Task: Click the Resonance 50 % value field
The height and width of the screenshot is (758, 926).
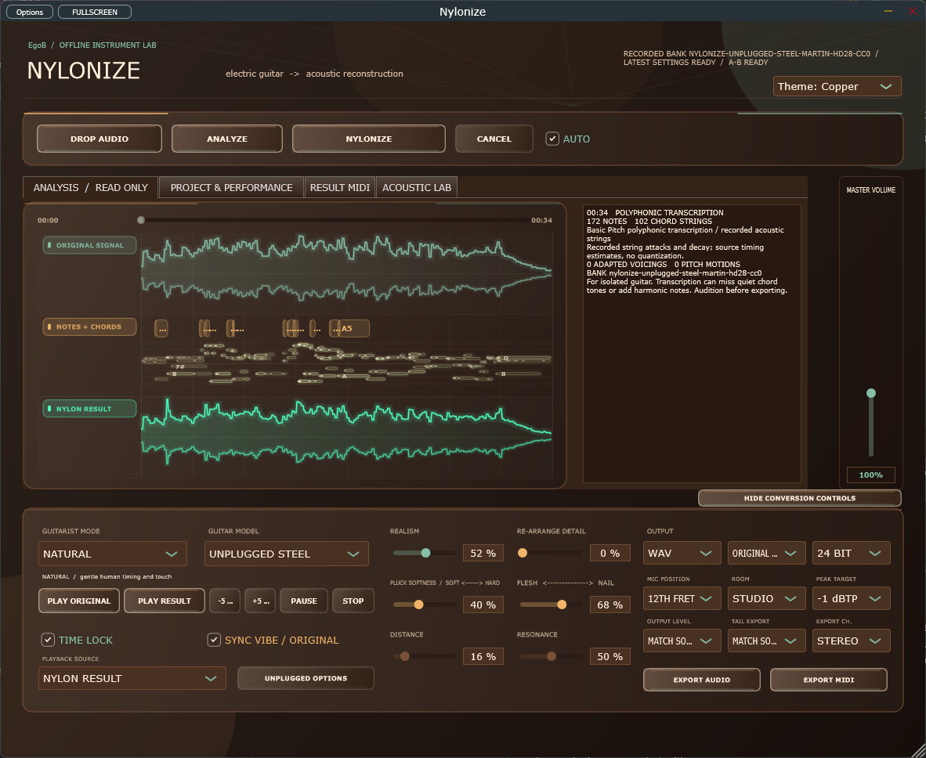Action: click(610, 656)
